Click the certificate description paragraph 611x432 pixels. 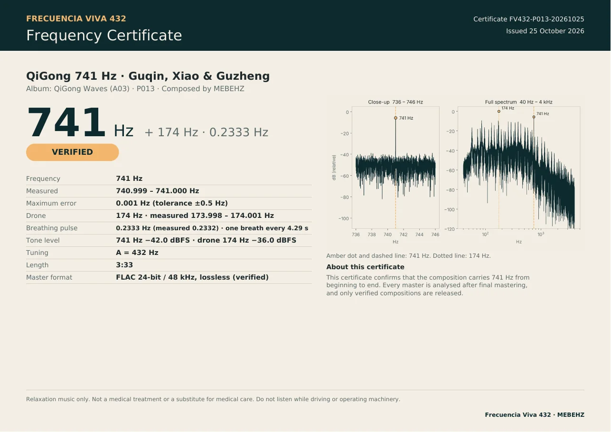coord(428,285)
